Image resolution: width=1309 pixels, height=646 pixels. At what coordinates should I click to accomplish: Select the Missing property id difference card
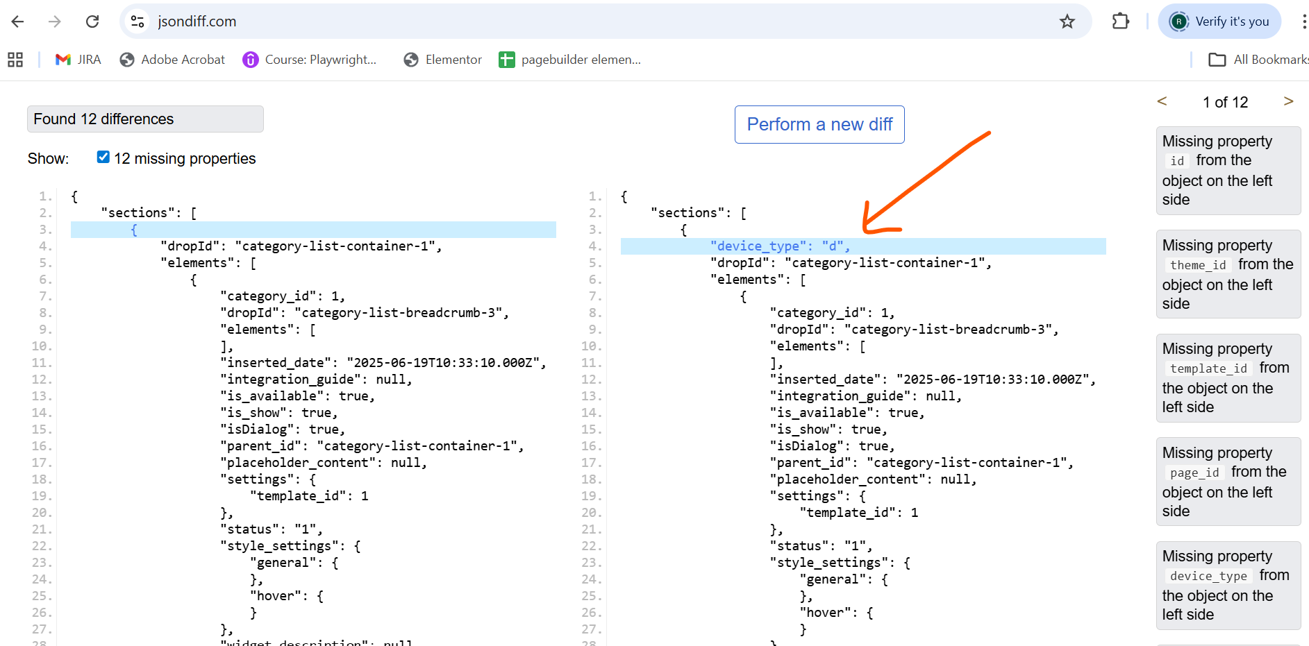1228,171
